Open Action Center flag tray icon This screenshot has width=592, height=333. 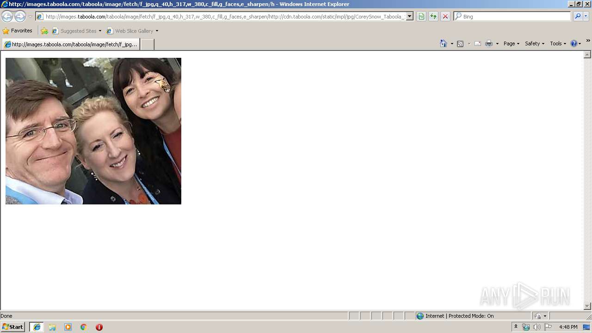[548, 327]
